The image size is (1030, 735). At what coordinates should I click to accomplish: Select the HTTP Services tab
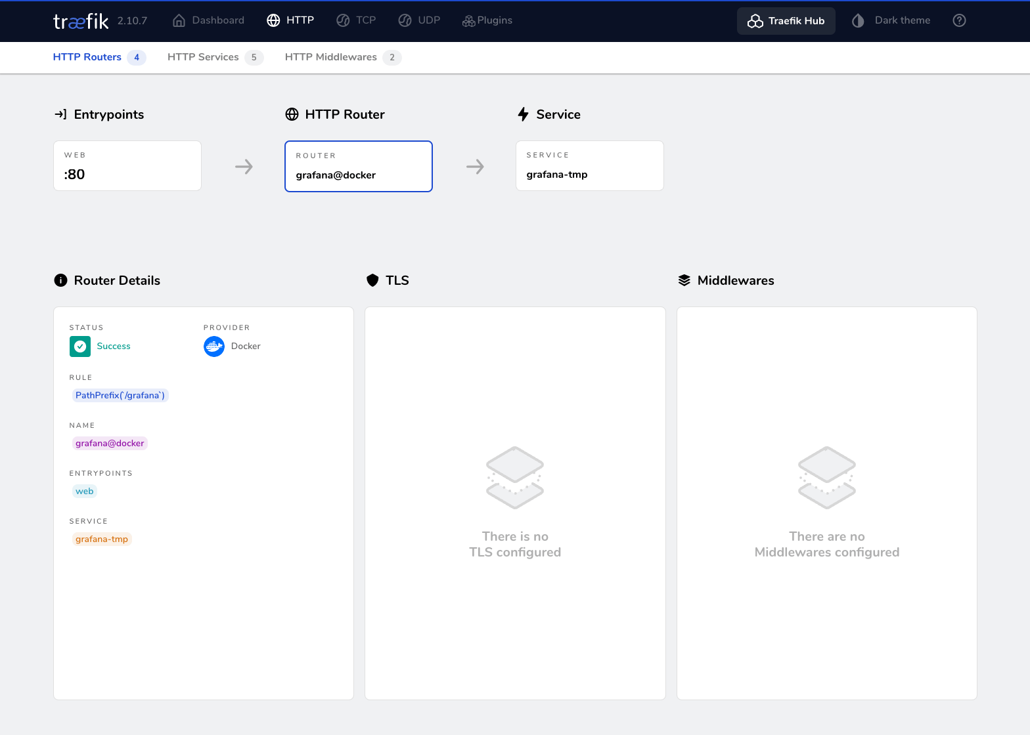click(x=215, y=57)
